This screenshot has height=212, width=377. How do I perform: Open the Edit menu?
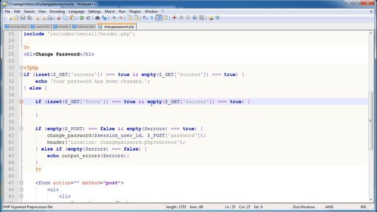(17, 11)
